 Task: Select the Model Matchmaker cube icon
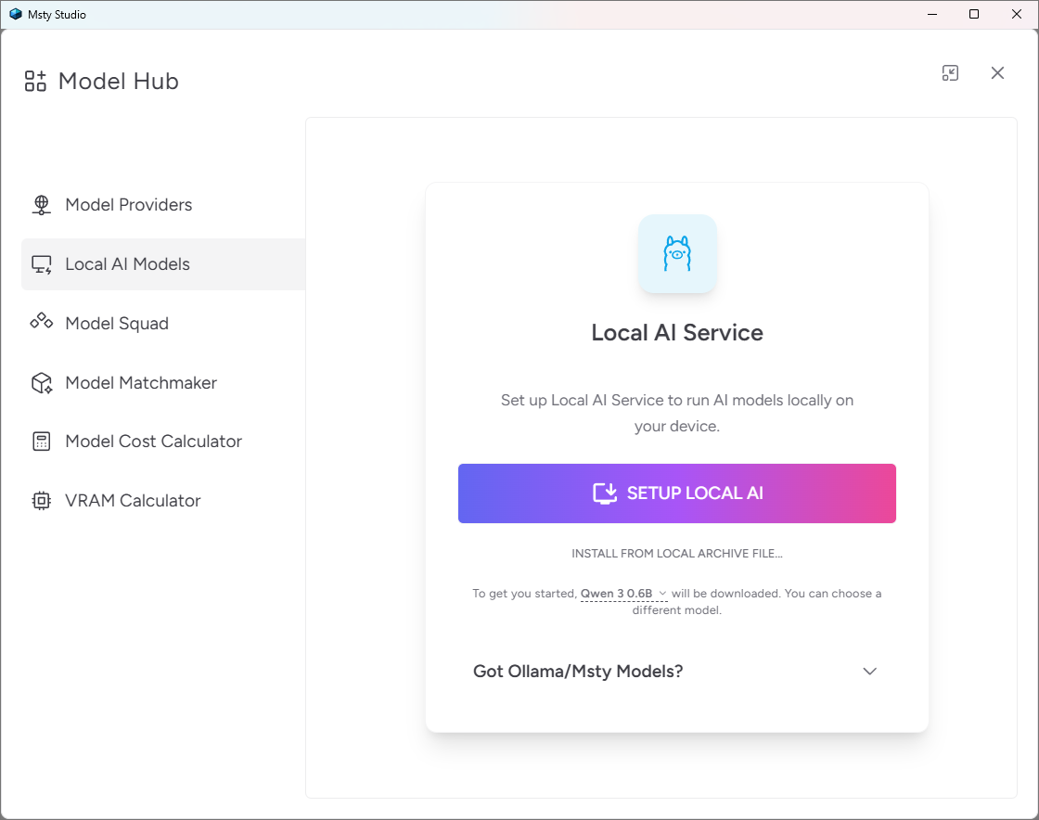[x=41, y=382]
